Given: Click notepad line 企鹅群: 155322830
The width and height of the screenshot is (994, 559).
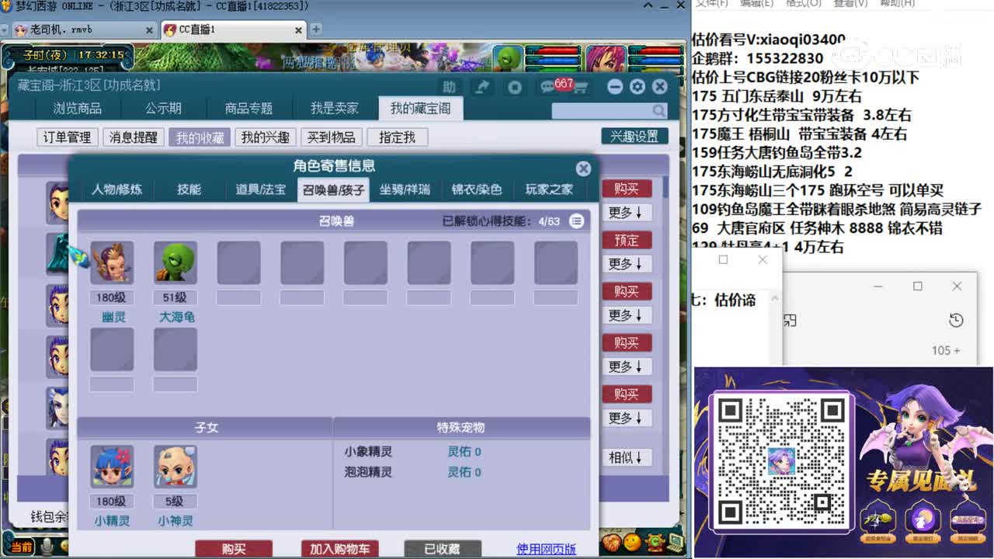Looking at the screenshot, I should 757,58.
